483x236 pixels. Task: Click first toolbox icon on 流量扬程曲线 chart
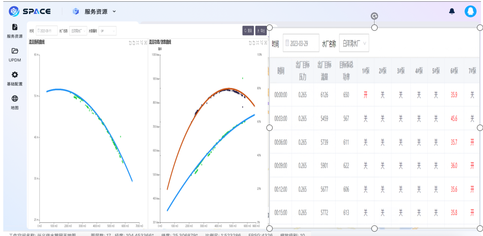point(130,43)
